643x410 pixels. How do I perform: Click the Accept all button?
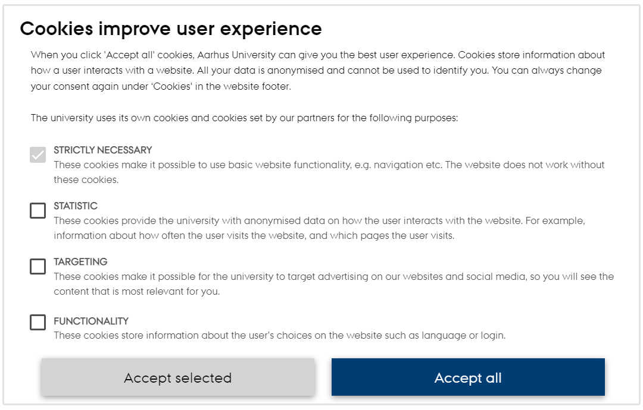(x=468, y=377)
